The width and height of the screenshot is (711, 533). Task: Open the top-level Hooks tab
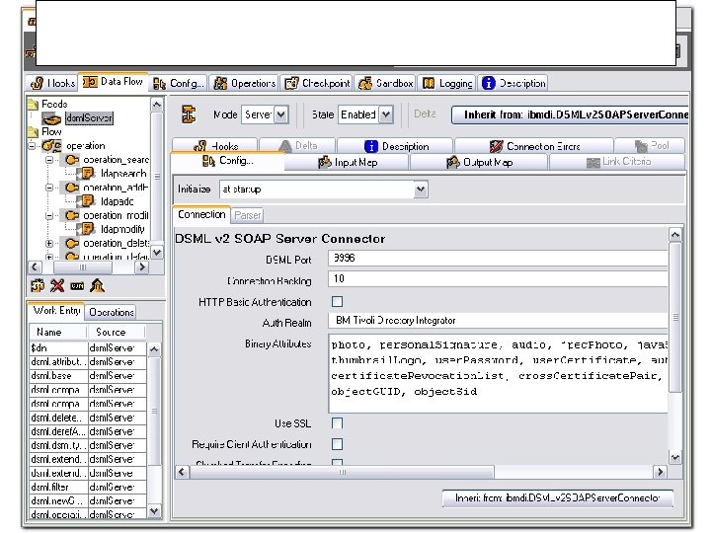tap(52, 83)
